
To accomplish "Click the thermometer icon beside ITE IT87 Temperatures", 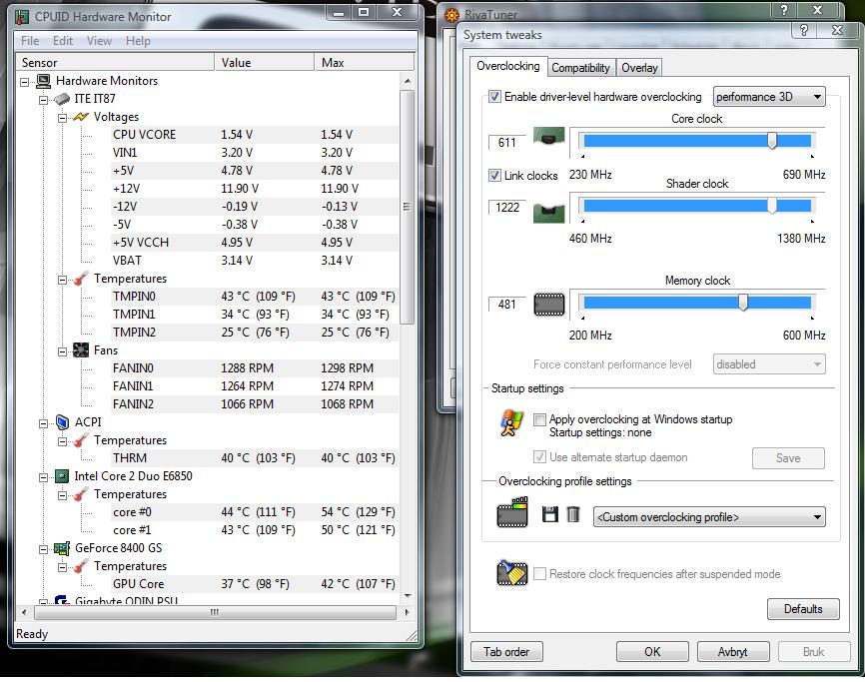I will tap(81, 279).
